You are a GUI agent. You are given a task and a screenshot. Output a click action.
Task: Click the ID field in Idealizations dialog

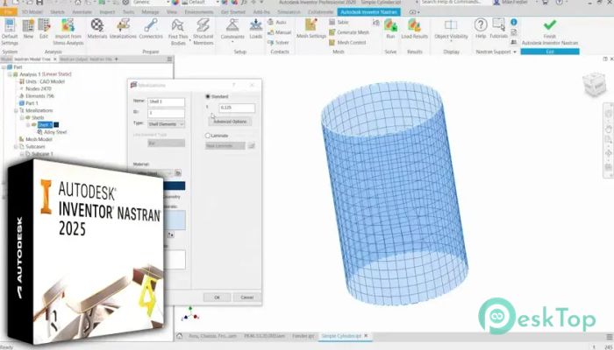pos(167,114)
